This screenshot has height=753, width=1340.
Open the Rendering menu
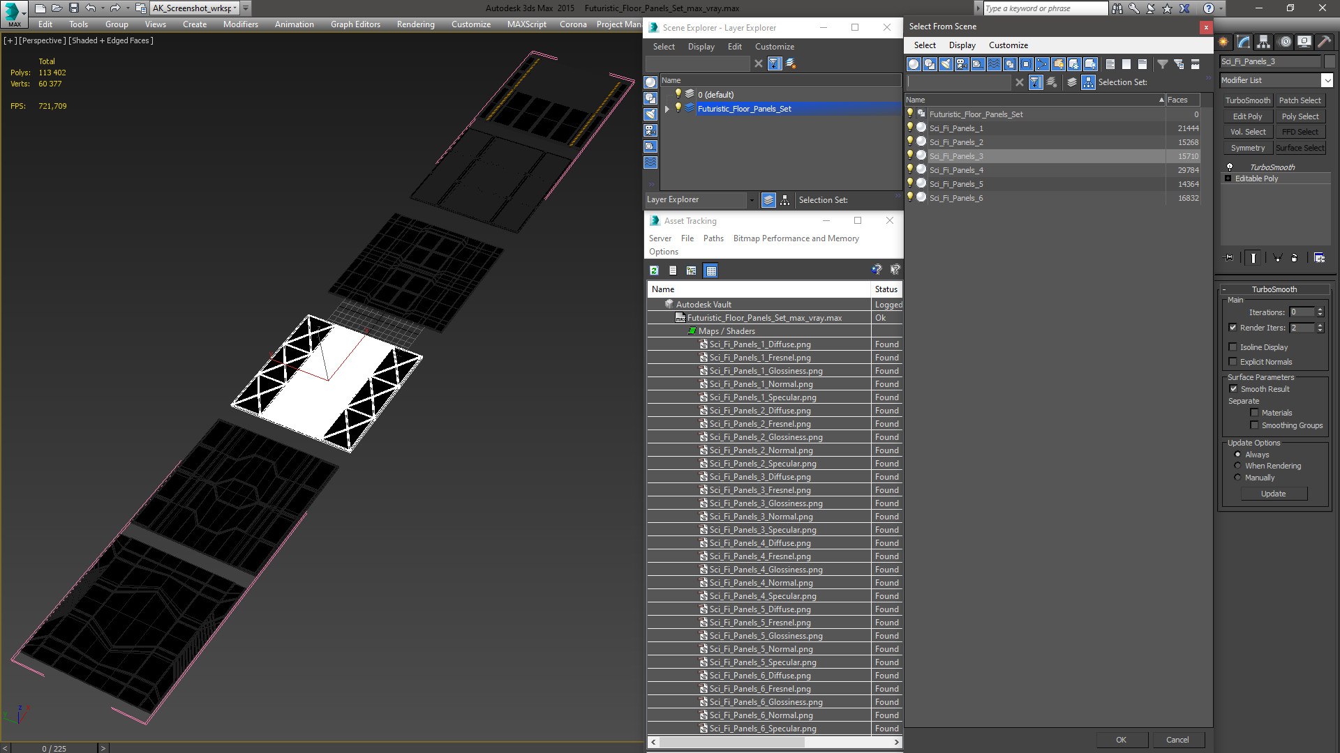click(415, 24)
